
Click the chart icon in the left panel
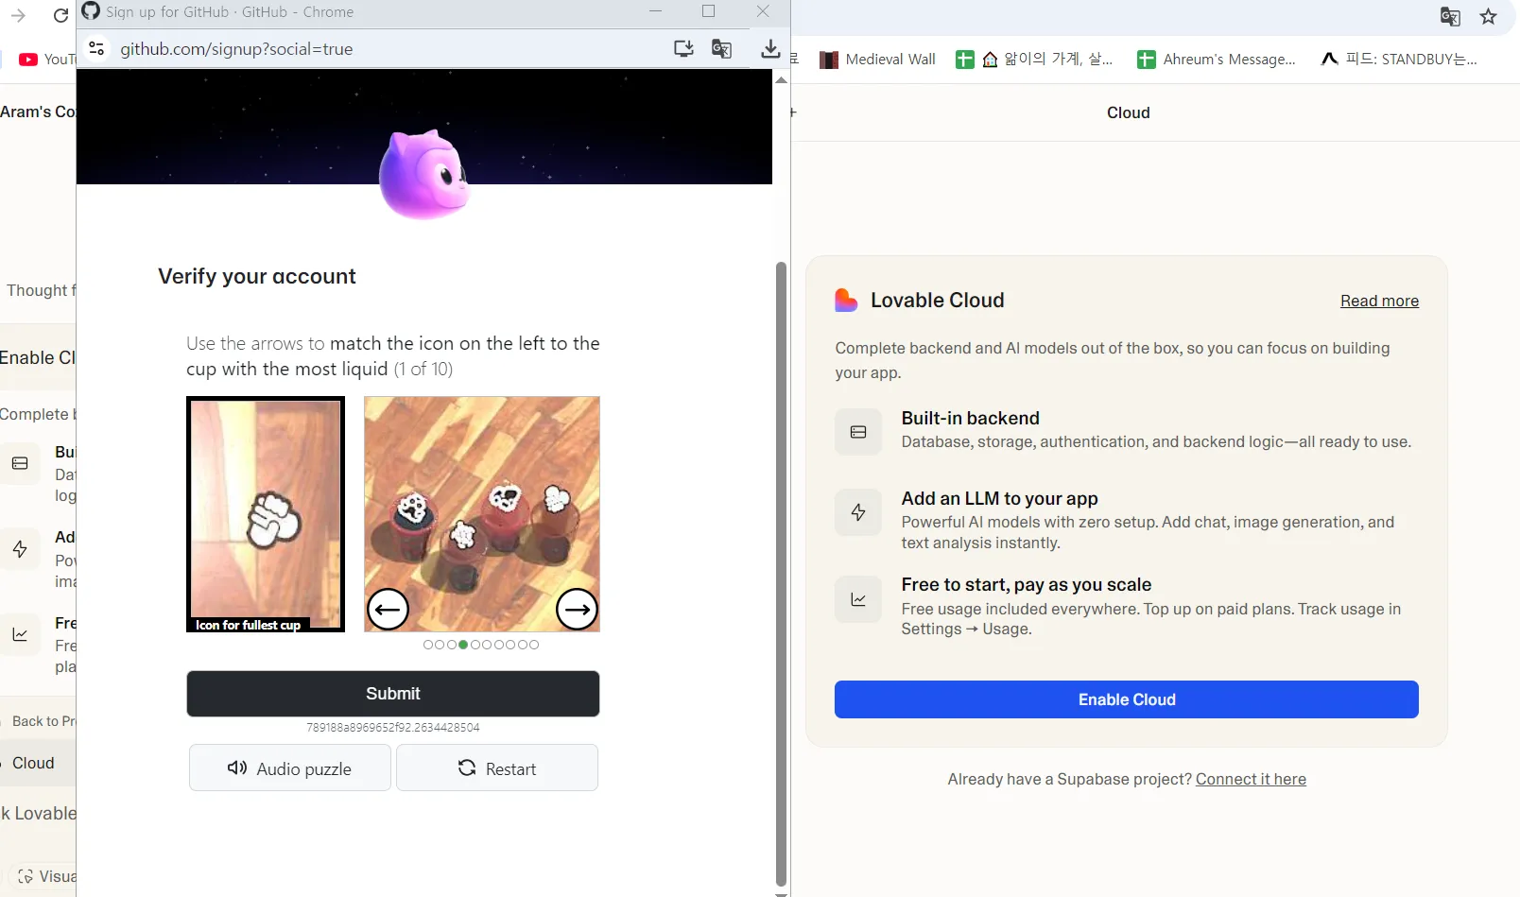(20, 634)
